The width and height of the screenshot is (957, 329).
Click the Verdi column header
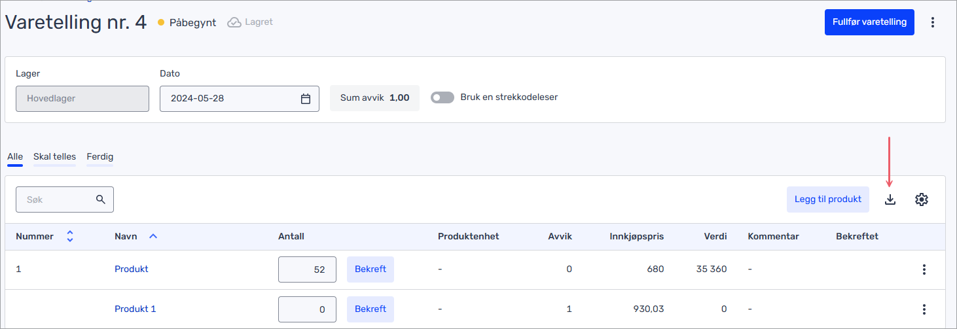(715, 237)
